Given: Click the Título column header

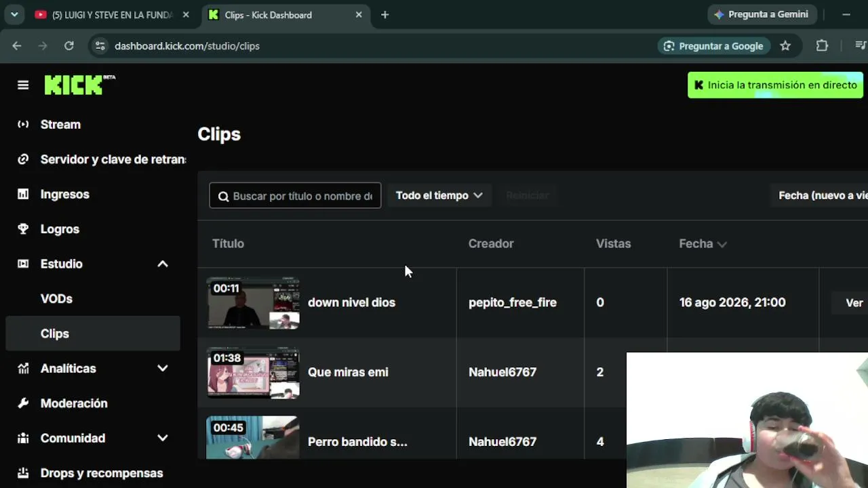Looking at the screenshot, I should tap(228, 243).
